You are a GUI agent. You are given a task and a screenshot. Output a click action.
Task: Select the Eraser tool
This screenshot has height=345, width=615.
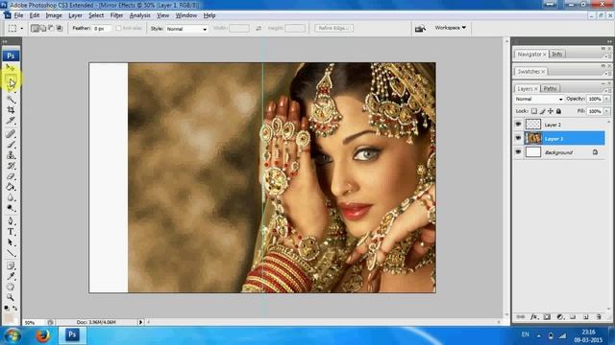coord(11,176)
